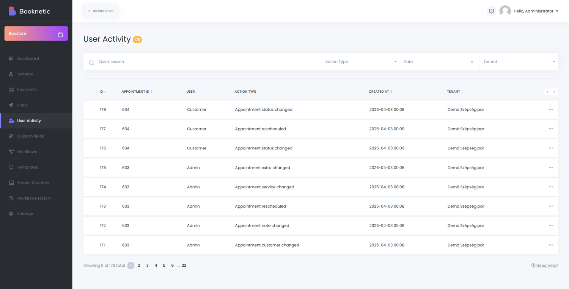Go to Custom fields in the sidebar
Image resolution: width=569 pixels, height=289 pixels.
pos(36,136)
